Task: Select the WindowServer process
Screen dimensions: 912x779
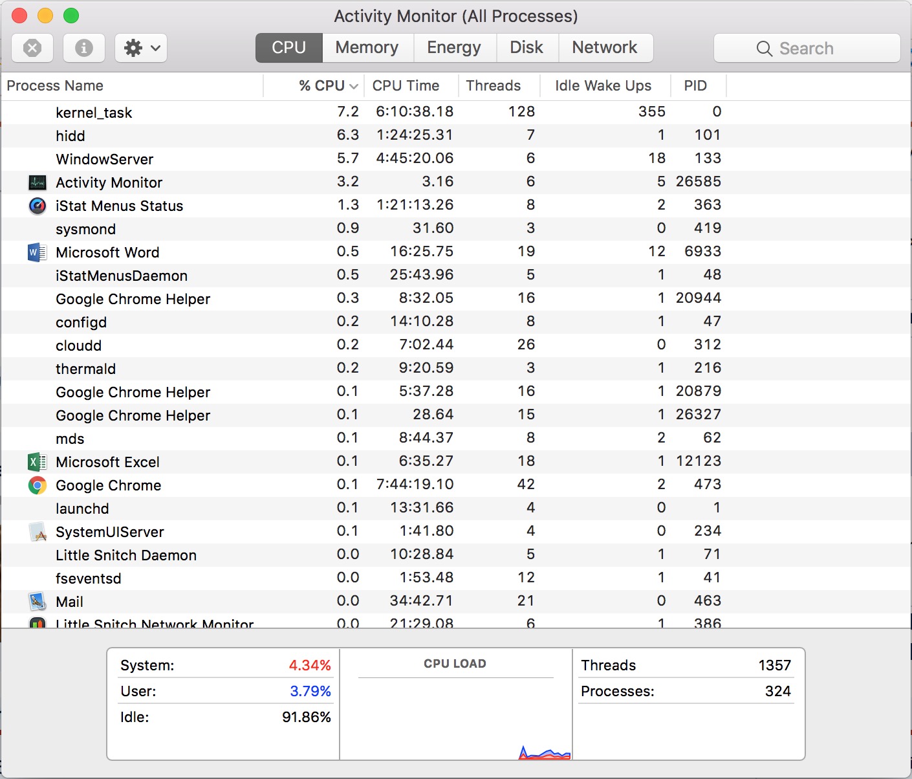Action: click(x=456, y=159)
